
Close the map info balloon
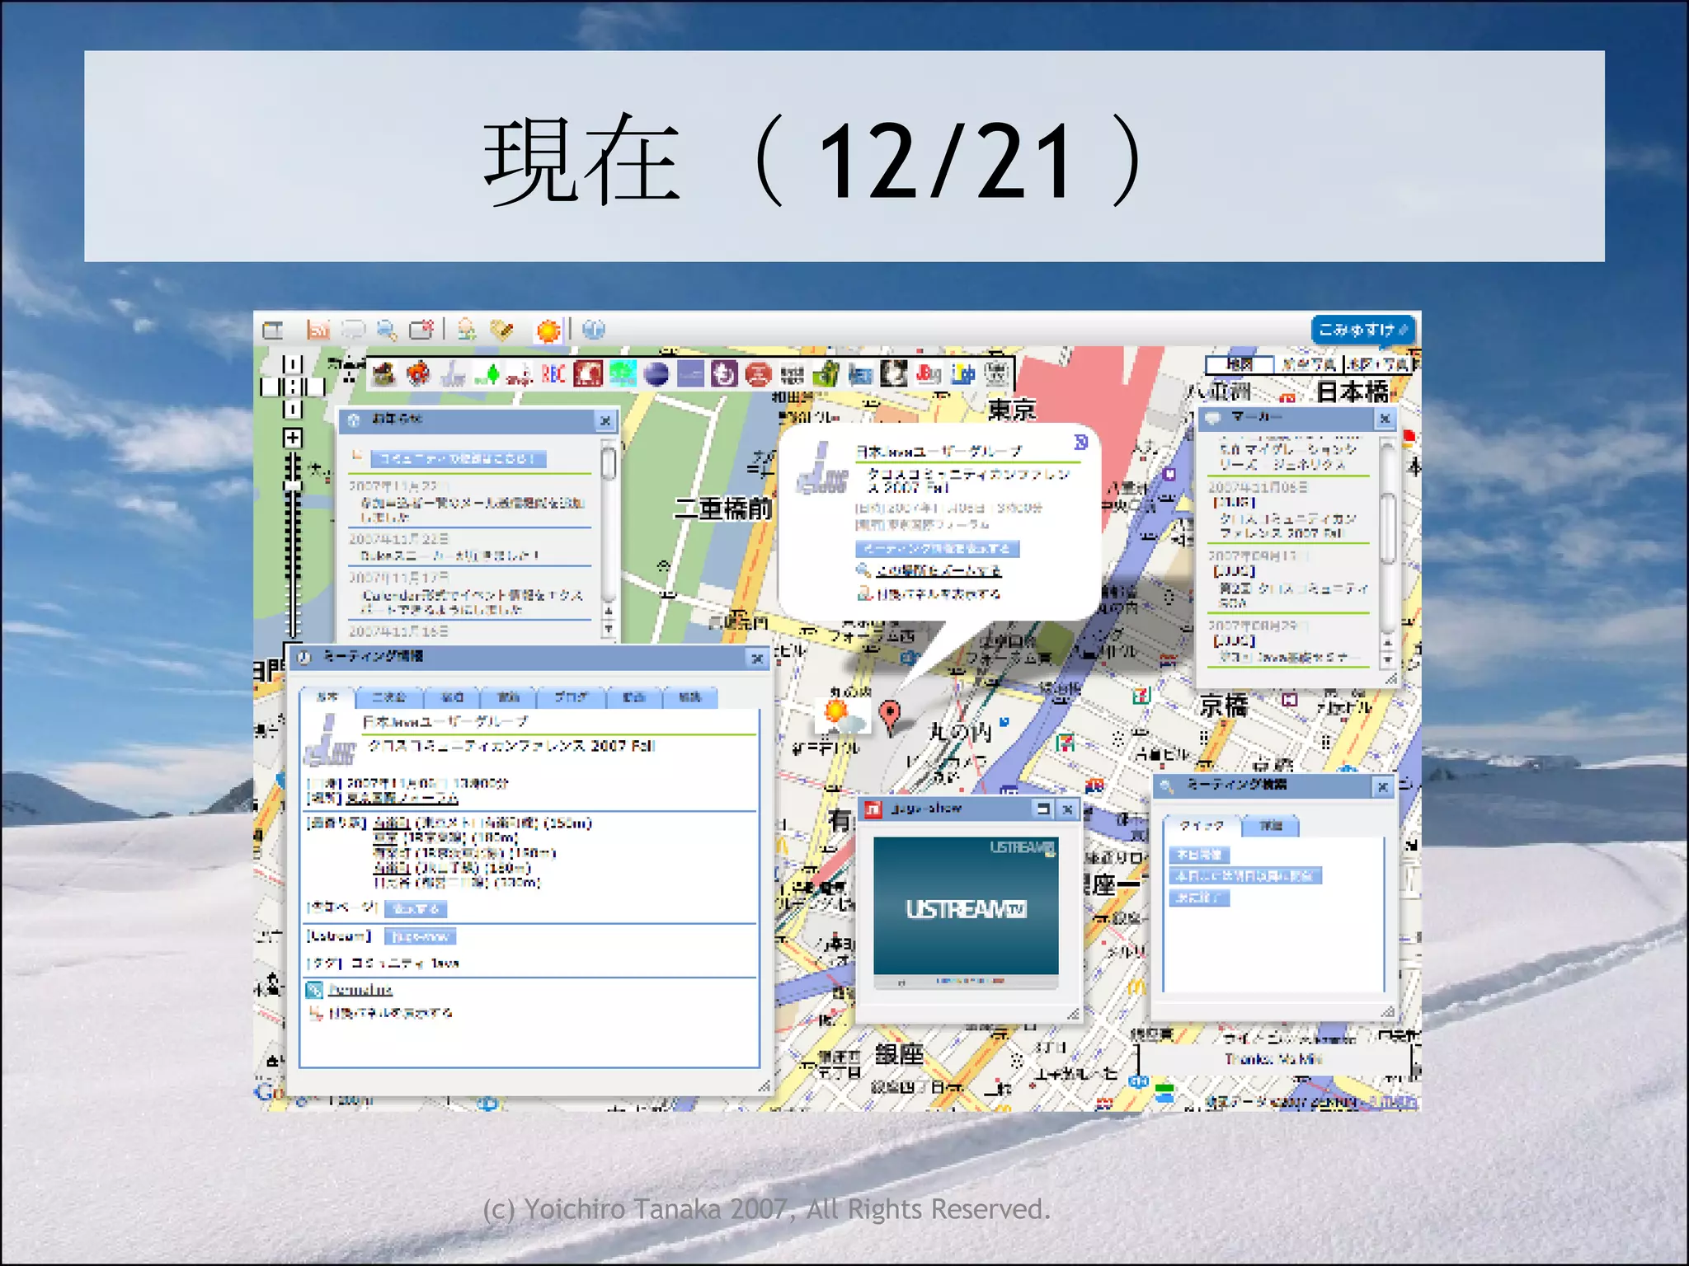(1080, 443)
